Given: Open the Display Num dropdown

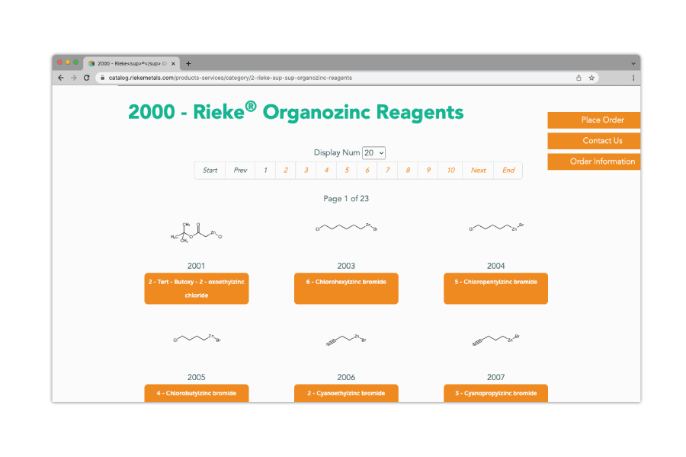Looking at the screenshot, I should (x=373, y=153).
